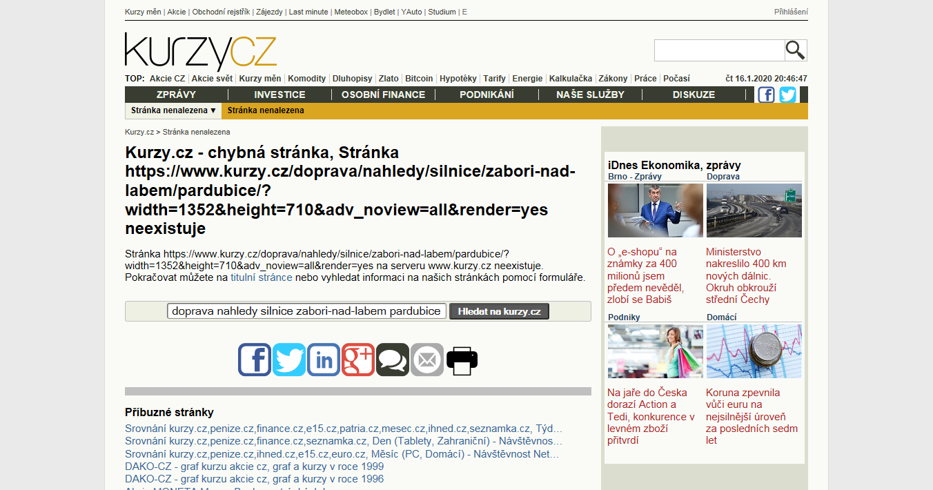This screenshot has height=490, width=933.
Task: Open the INVESTICE menu
Action: [x=279, y=95]
